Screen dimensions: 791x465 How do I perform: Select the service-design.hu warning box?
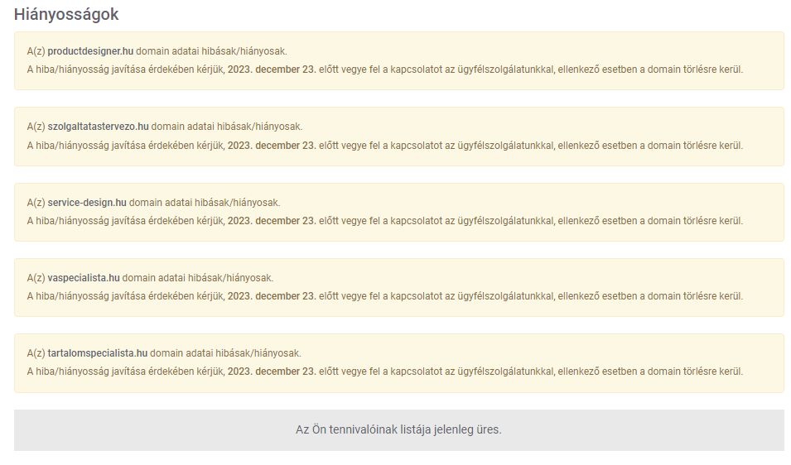pos(399,212)
